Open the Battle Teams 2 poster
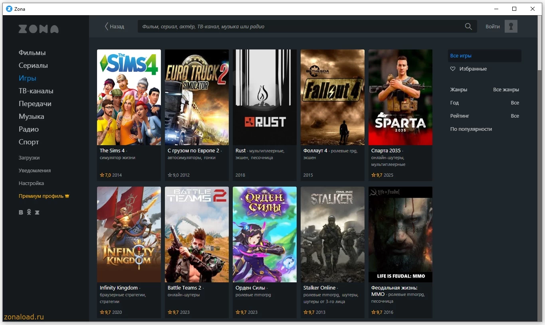The width and height of the screenshot is (545, 325). [x=197, y=234]
